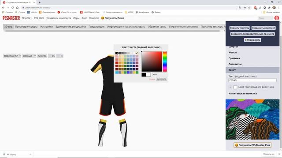Click Выберите button in color picker
Screen dimensions: 282x158
pos(161,79)
